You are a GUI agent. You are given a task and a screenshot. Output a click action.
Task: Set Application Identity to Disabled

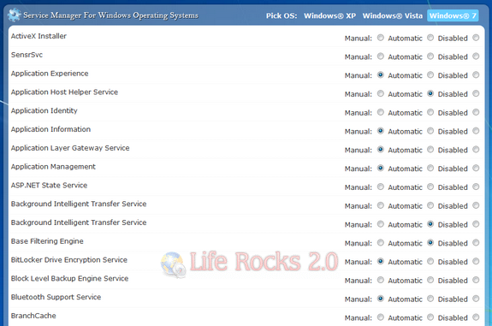pyautogui.click(x=476, y=112)
